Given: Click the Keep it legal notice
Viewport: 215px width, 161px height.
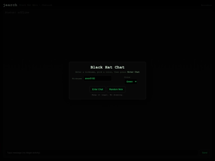Looking at the screenshot, I should point(107,95).
